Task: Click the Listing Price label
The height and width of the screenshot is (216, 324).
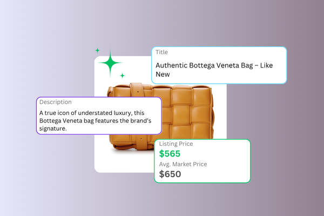Action: tap(176, 144)
